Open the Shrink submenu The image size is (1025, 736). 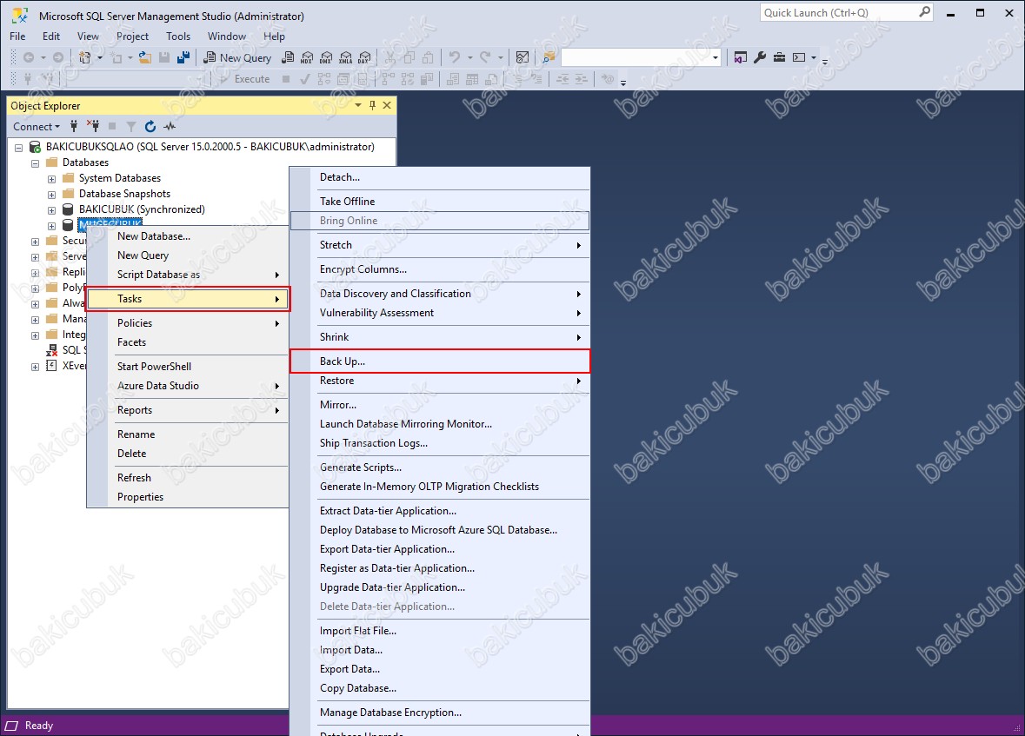pos(440,336)
